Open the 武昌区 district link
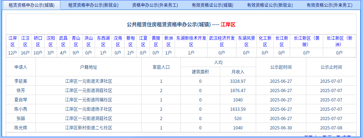 tap(63, 41)
